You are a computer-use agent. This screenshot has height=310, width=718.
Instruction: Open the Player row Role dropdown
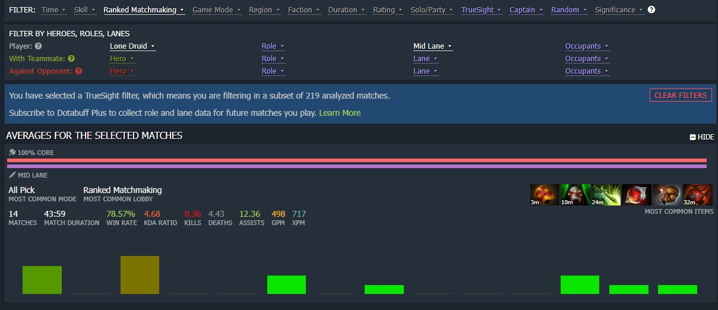[x=273, y=46]
